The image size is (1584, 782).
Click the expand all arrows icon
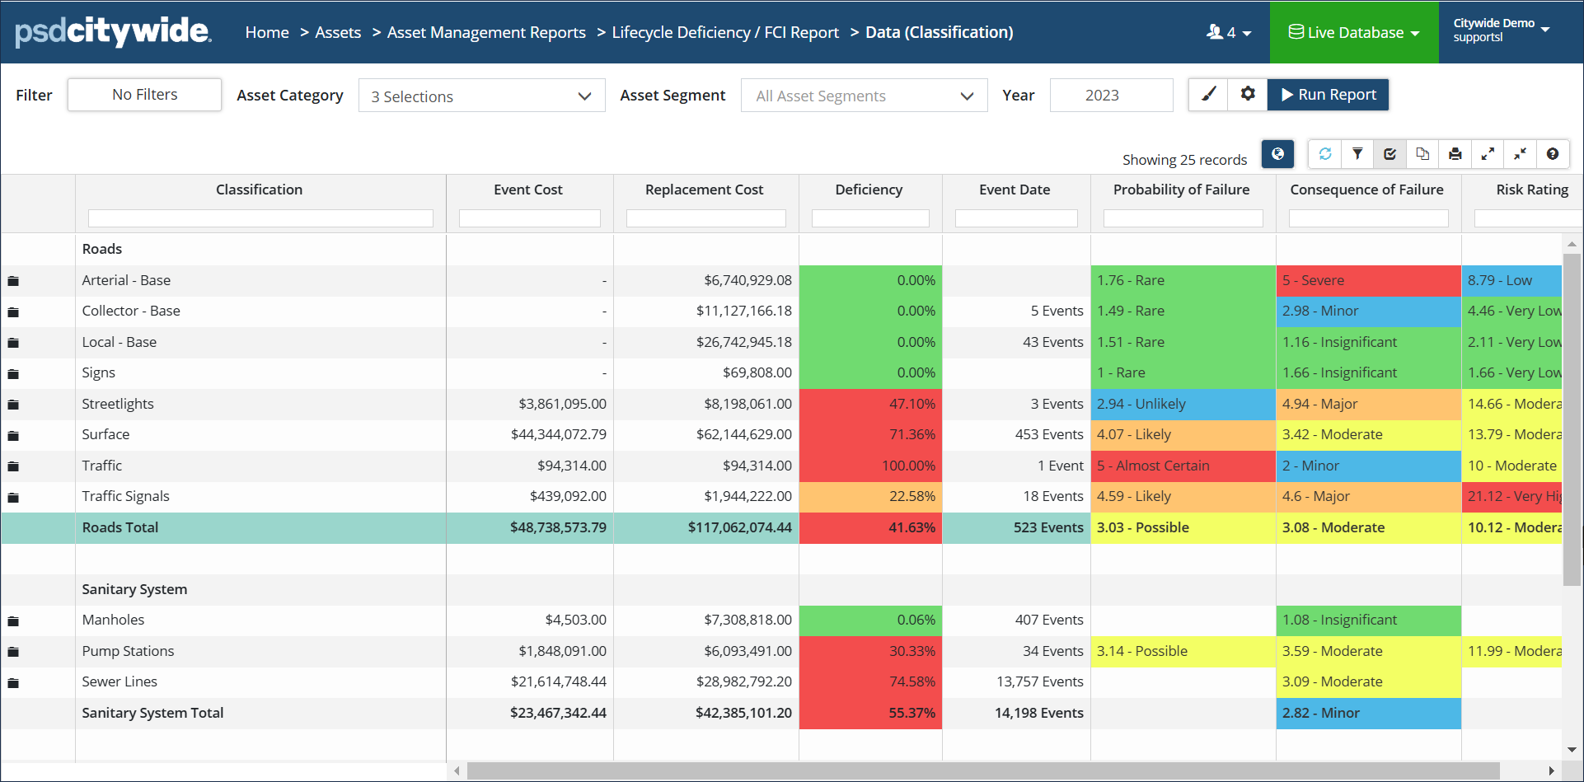tap(1488, 154)
